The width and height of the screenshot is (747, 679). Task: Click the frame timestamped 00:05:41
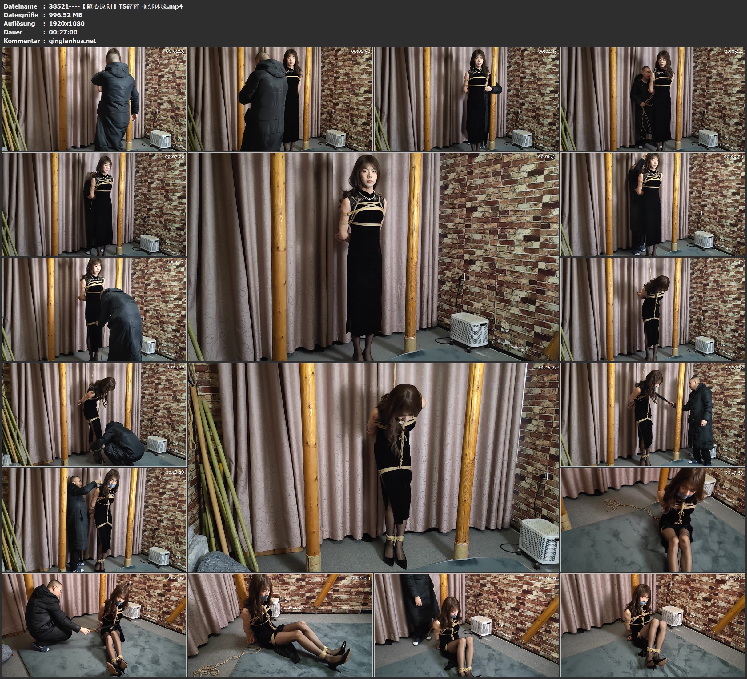point(653,98)
